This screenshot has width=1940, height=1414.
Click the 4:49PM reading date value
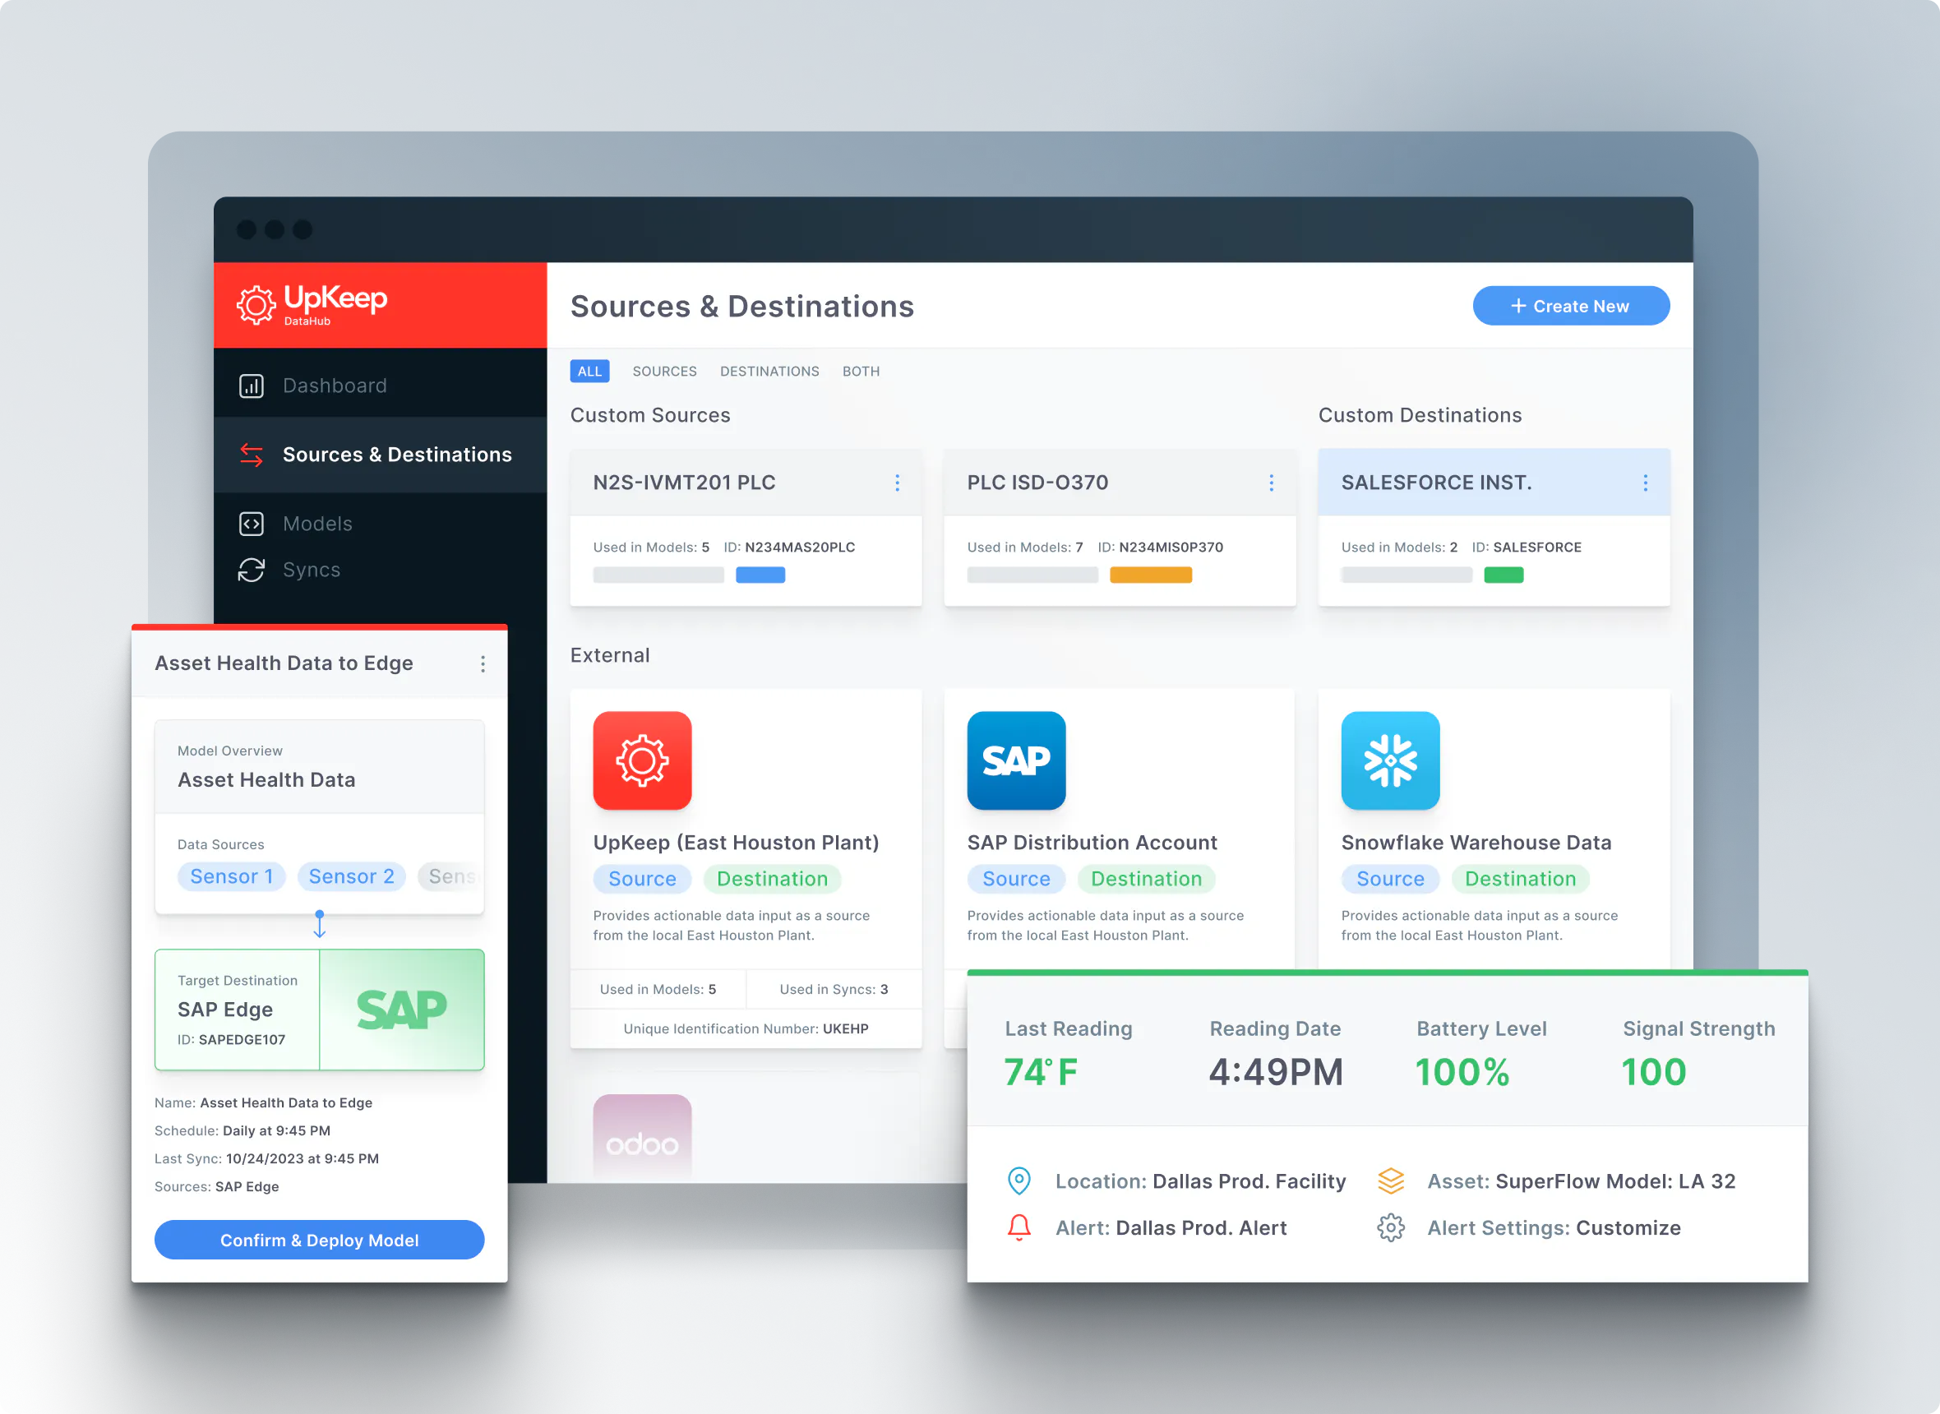click(x=1275, y=1072)
